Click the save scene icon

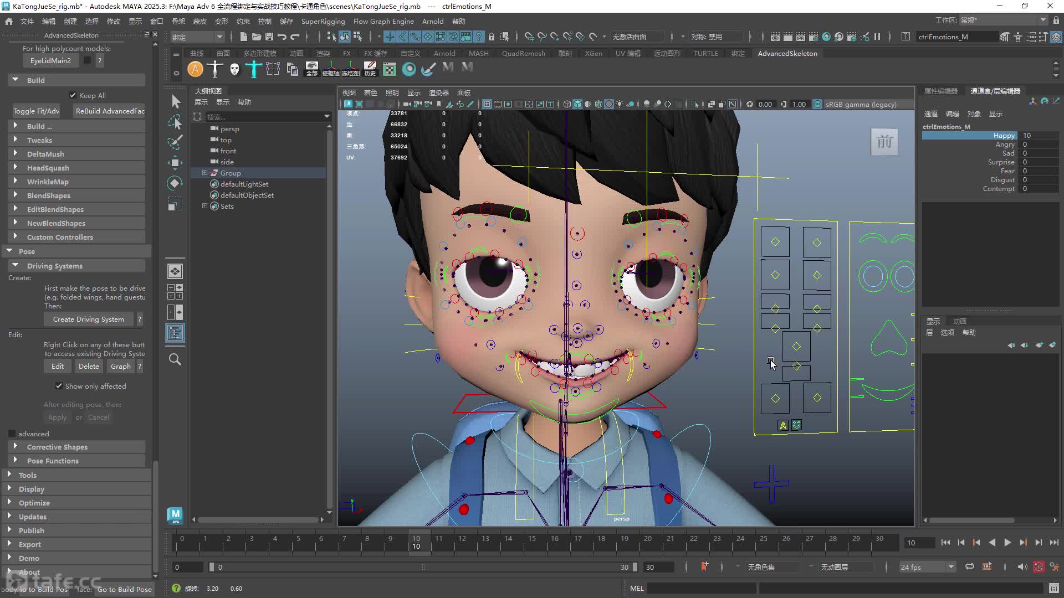(x=269, y=37)
